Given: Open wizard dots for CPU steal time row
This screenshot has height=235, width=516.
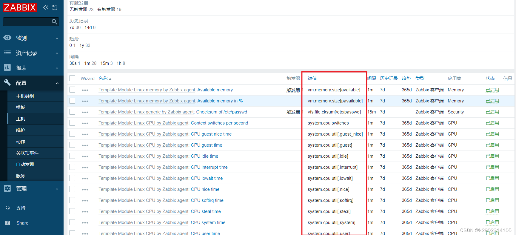Looking at the screenshot, I should pyautogui.click(x=85, y=212).
